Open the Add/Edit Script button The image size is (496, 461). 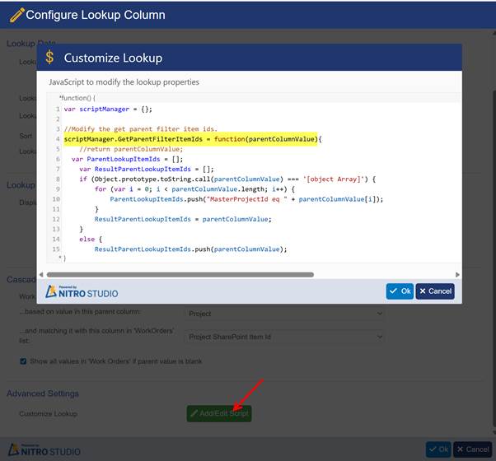218,413
